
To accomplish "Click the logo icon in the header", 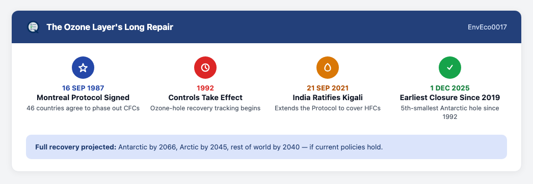I will tap(33, 27).
